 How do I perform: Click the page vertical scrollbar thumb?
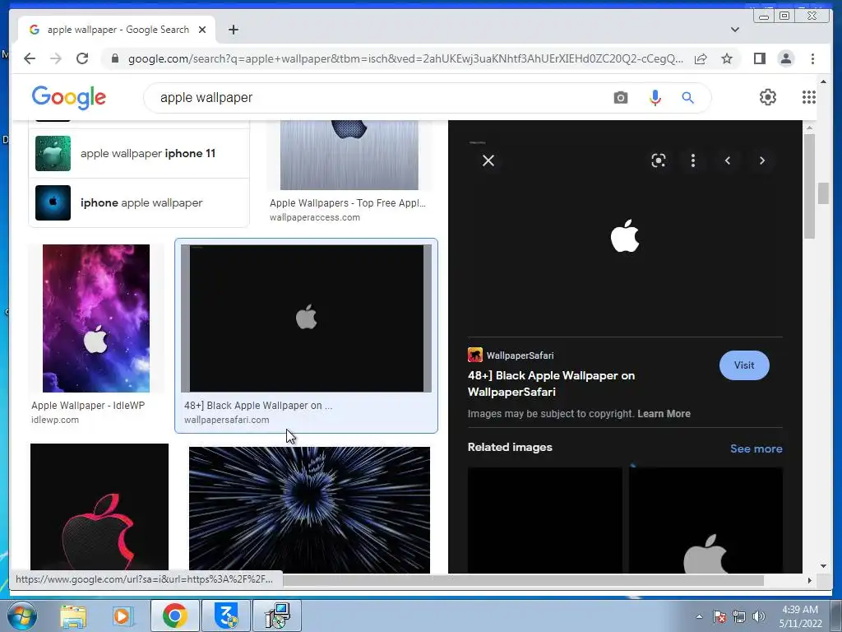coord(823,193)
